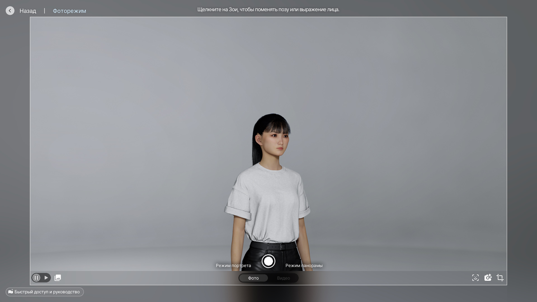Click the back arrow circle icon
Viewport: 537px width, 302px height.
coord(10,11)
